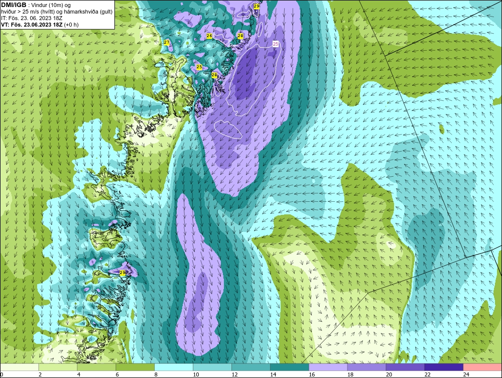Click the yellow 29 gust label at top edge
This screenshot has width=502, height=378.
click(x=257, y=6)
